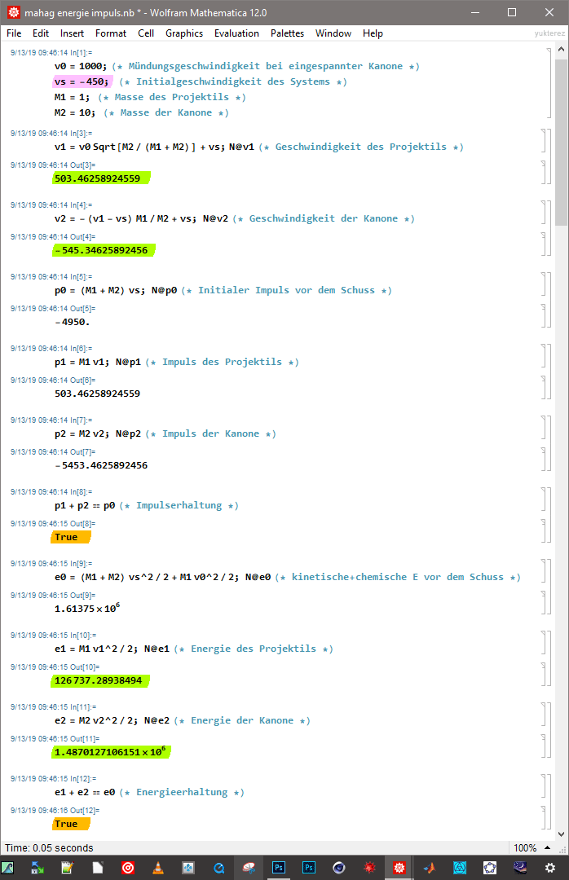Open the Format menu
Image resolution: width=569 pixels, height=880 pixels.
click(x=111, y=33)
